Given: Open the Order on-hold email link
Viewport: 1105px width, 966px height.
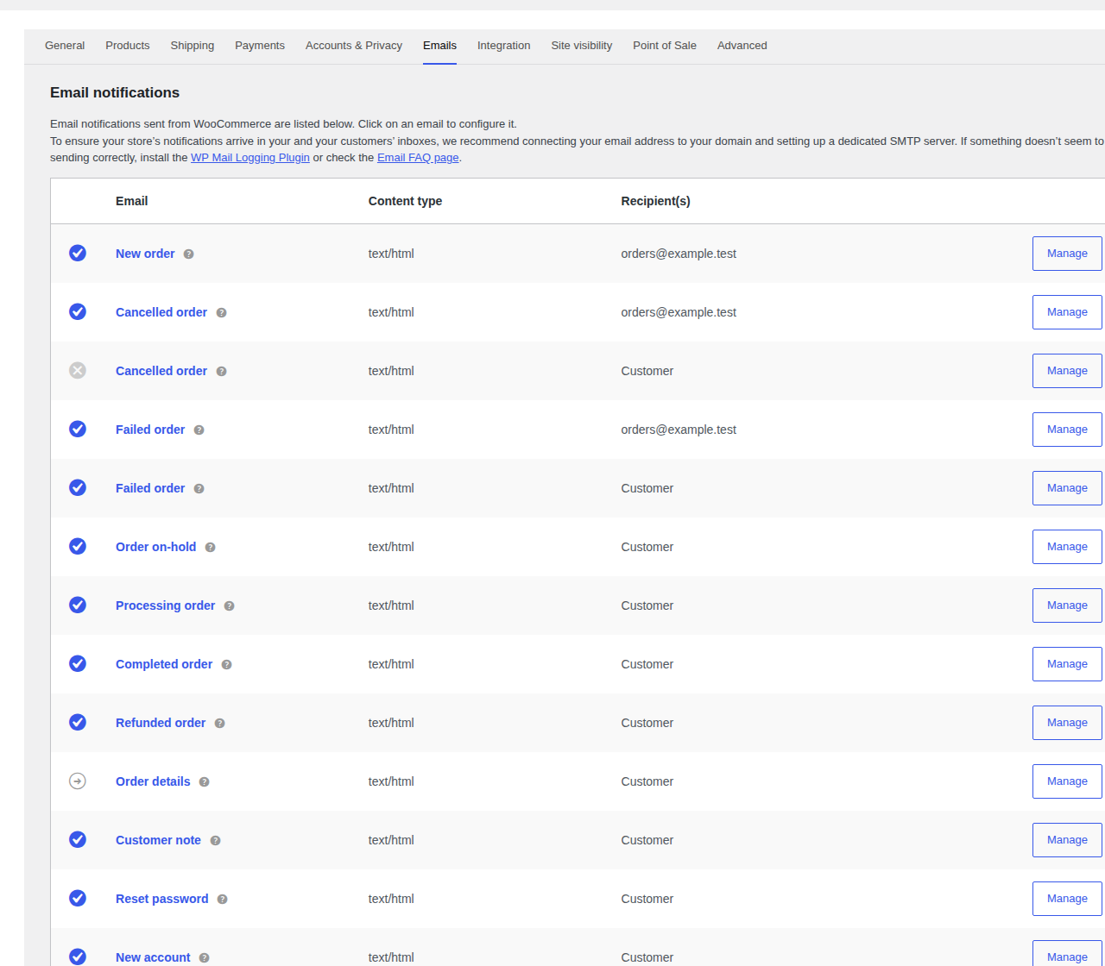Looking at the screenshot, I should tap(156, 547).
